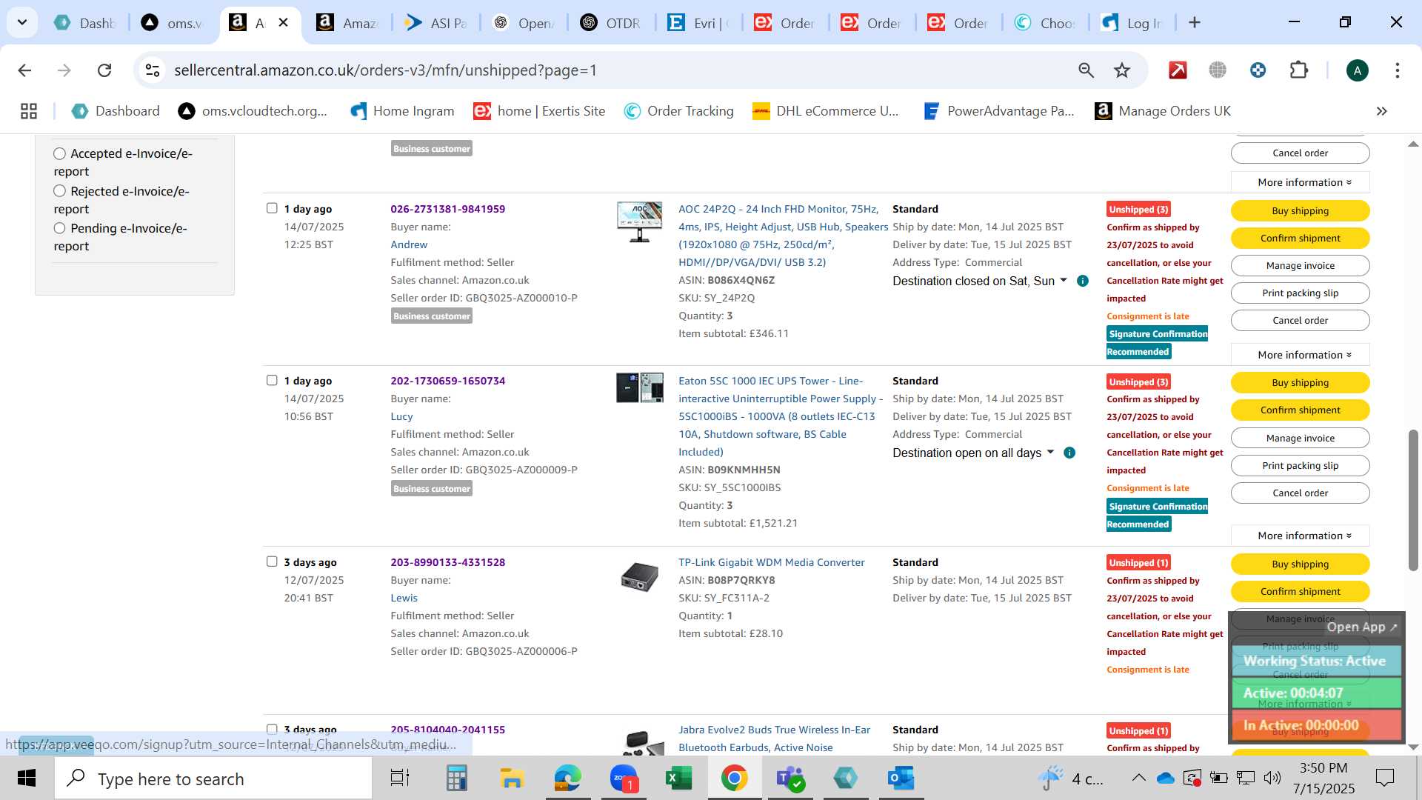Open Calculator from the taskbar
This screenshot has height=800, width=1422.
click(x=456, y=779)
